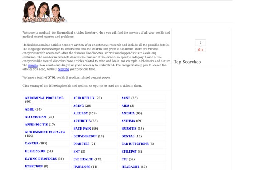Select the Bursitis category
The width and height of the screenshot is (255, 170).
[129, 129]
